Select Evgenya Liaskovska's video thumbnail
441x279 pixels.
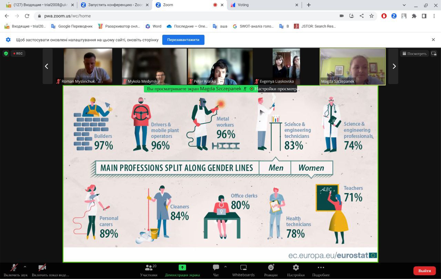(286, 66)
